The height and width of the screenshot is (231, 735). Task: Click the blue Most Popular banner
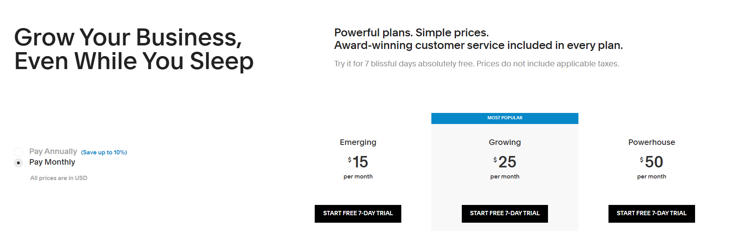coord(504,118)
